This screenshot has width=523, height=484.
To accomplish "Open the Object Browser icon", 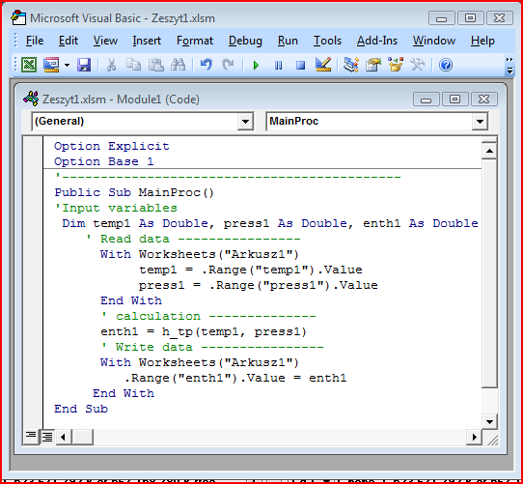I will (396, 65).
